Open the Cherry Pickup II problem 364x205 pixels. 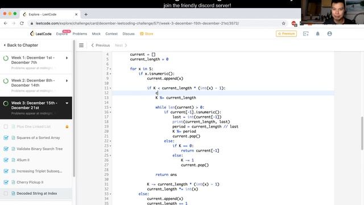[30, 182]
